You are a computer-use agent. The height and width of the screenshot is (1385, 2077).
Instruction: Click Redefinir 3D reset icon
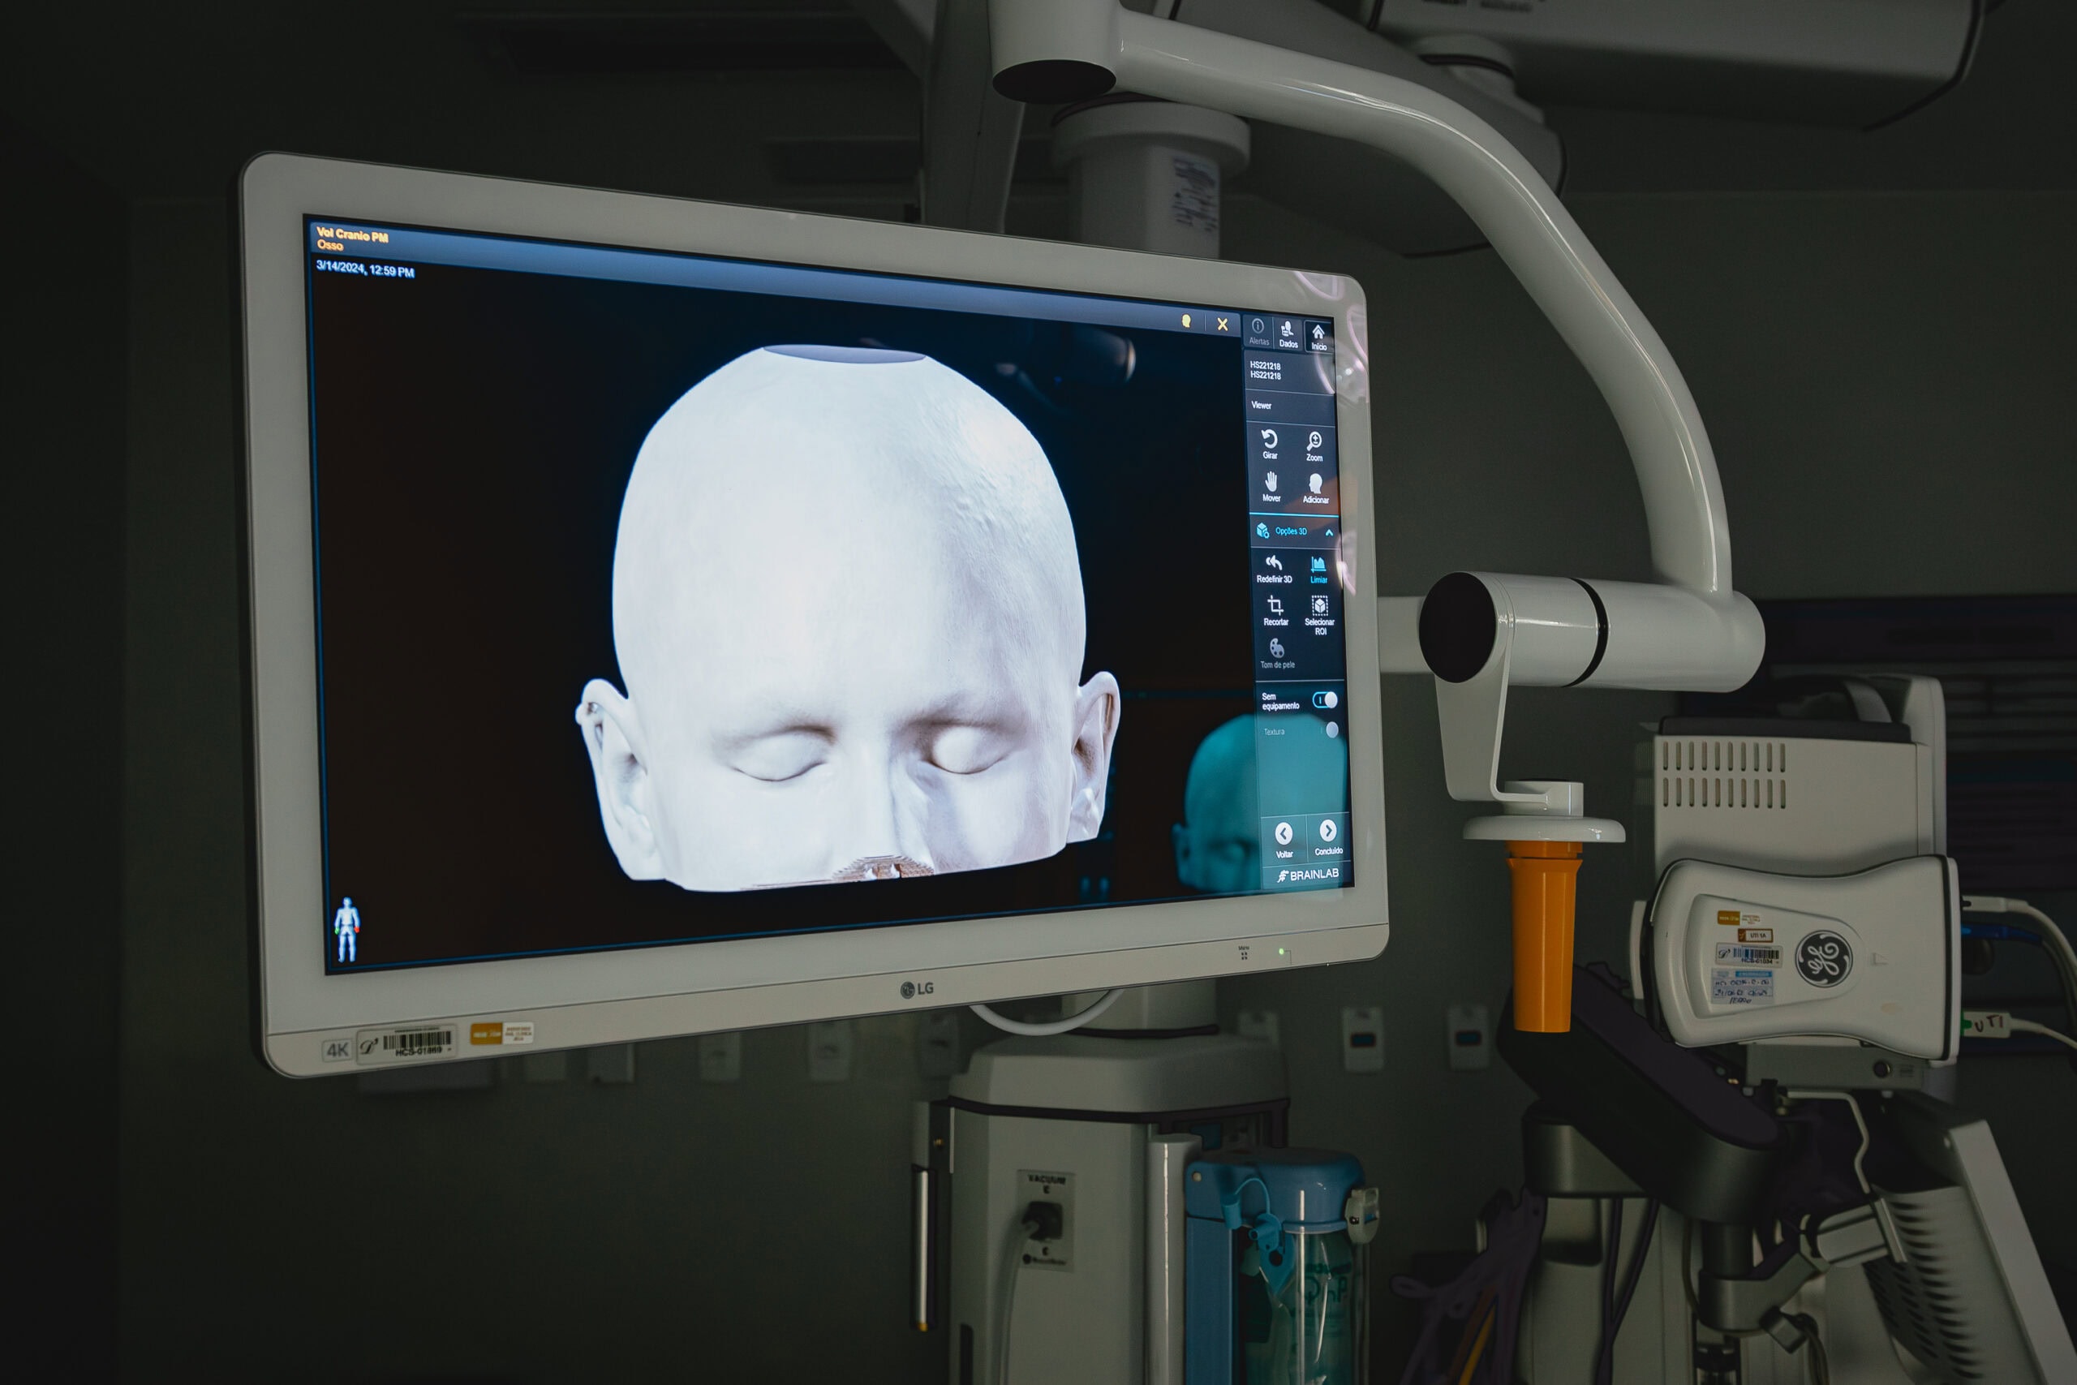tap(1274, 566)
